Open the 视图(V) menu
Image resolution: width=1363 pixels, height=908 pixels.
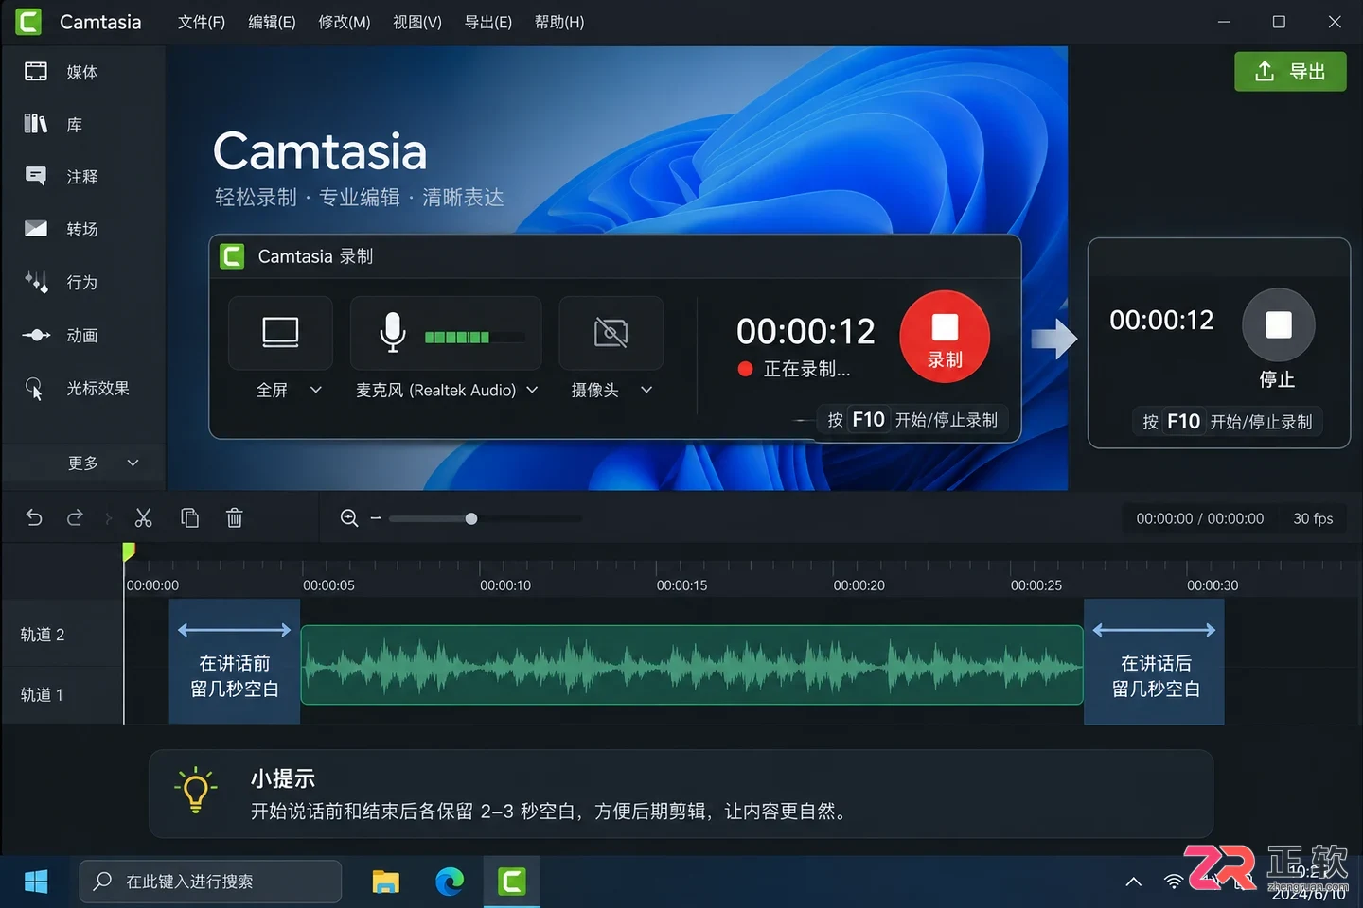(x=417, y=22)
